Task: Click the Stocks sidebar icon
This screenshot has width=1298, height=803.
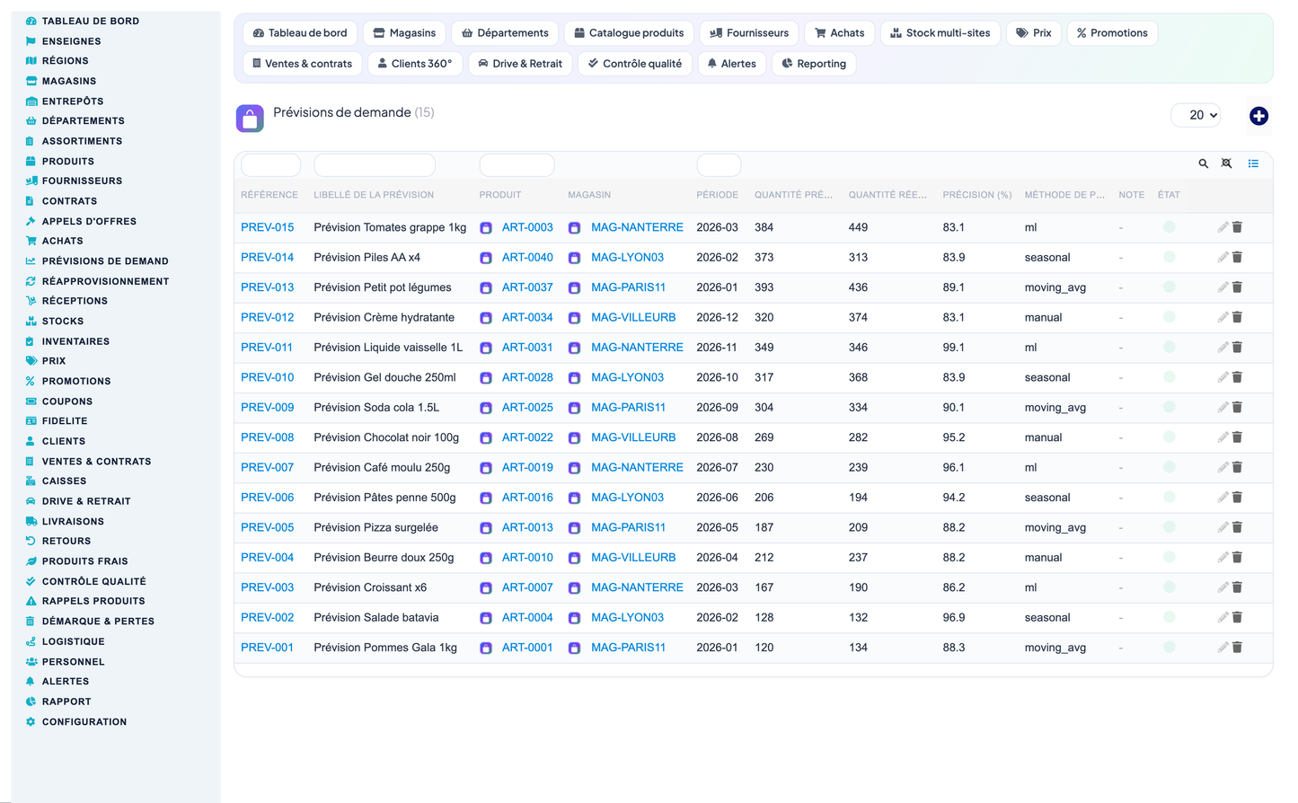Action: (31, 321)
